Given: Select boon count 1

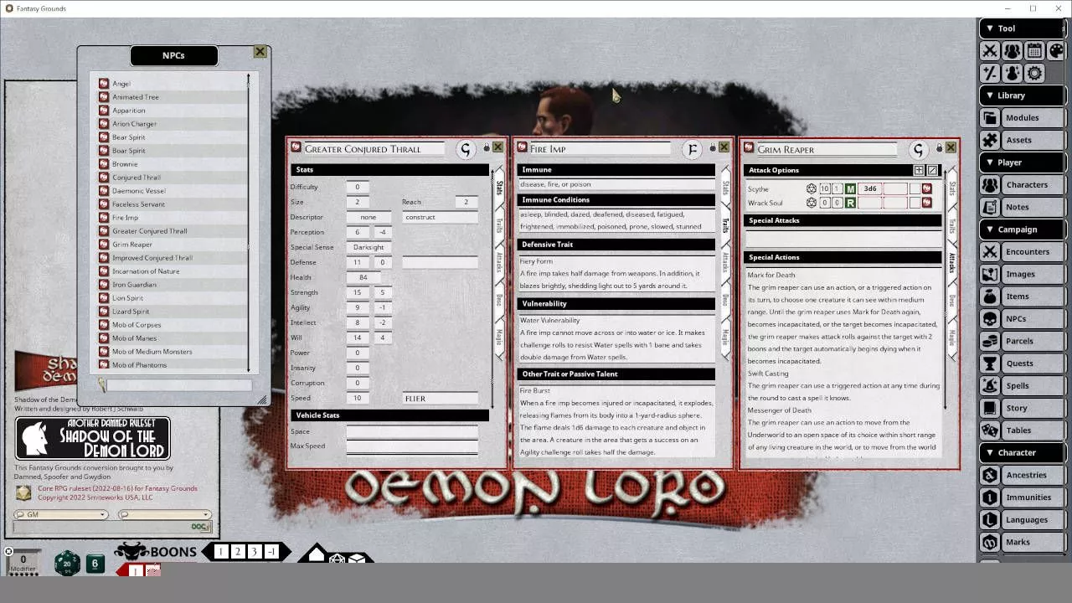Looking at the screenshot, I should [x=220, y=552].
